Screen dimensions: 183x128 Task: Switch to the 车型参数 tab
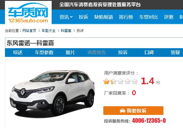44,53
